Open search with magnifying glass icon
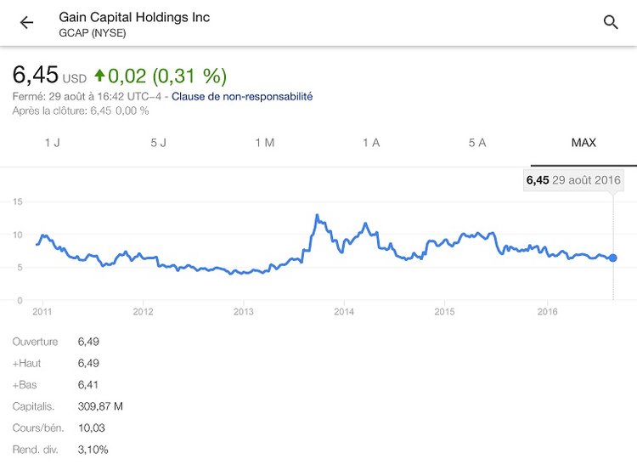This screenshot has height=476, width=637. [x=611, y=23]
